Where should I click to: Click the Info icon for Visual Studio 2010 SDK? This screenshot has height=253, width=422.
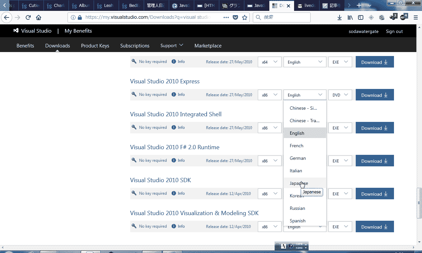point(174,193)
